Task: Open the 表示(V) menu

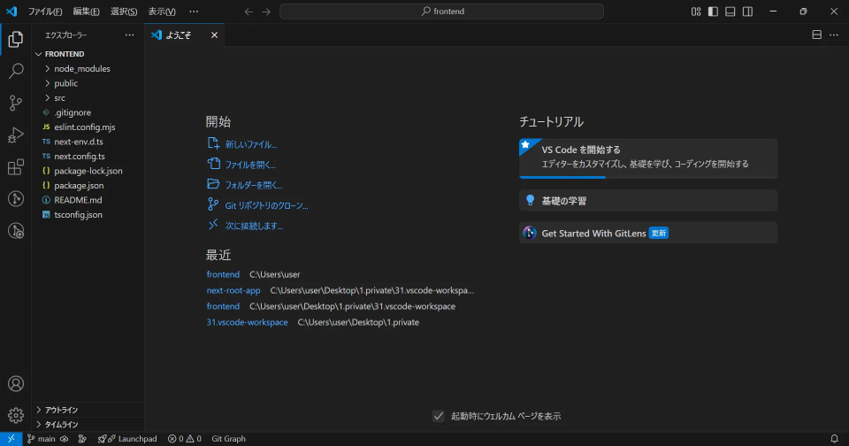Action: [162, 12]
